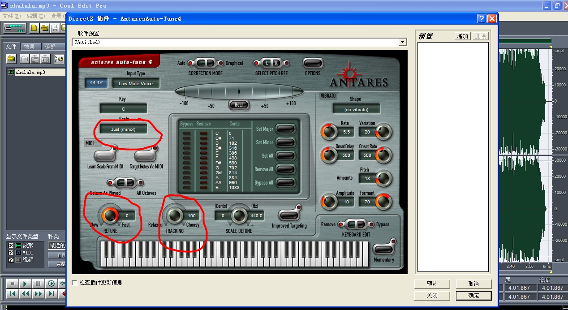568x310 pixels.
Task: Click the Set Minor button
Action: [287, 142]
